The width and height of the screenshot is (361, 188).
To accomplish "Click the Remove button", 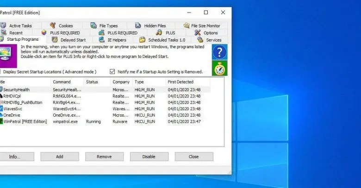I will click(104, 157).
